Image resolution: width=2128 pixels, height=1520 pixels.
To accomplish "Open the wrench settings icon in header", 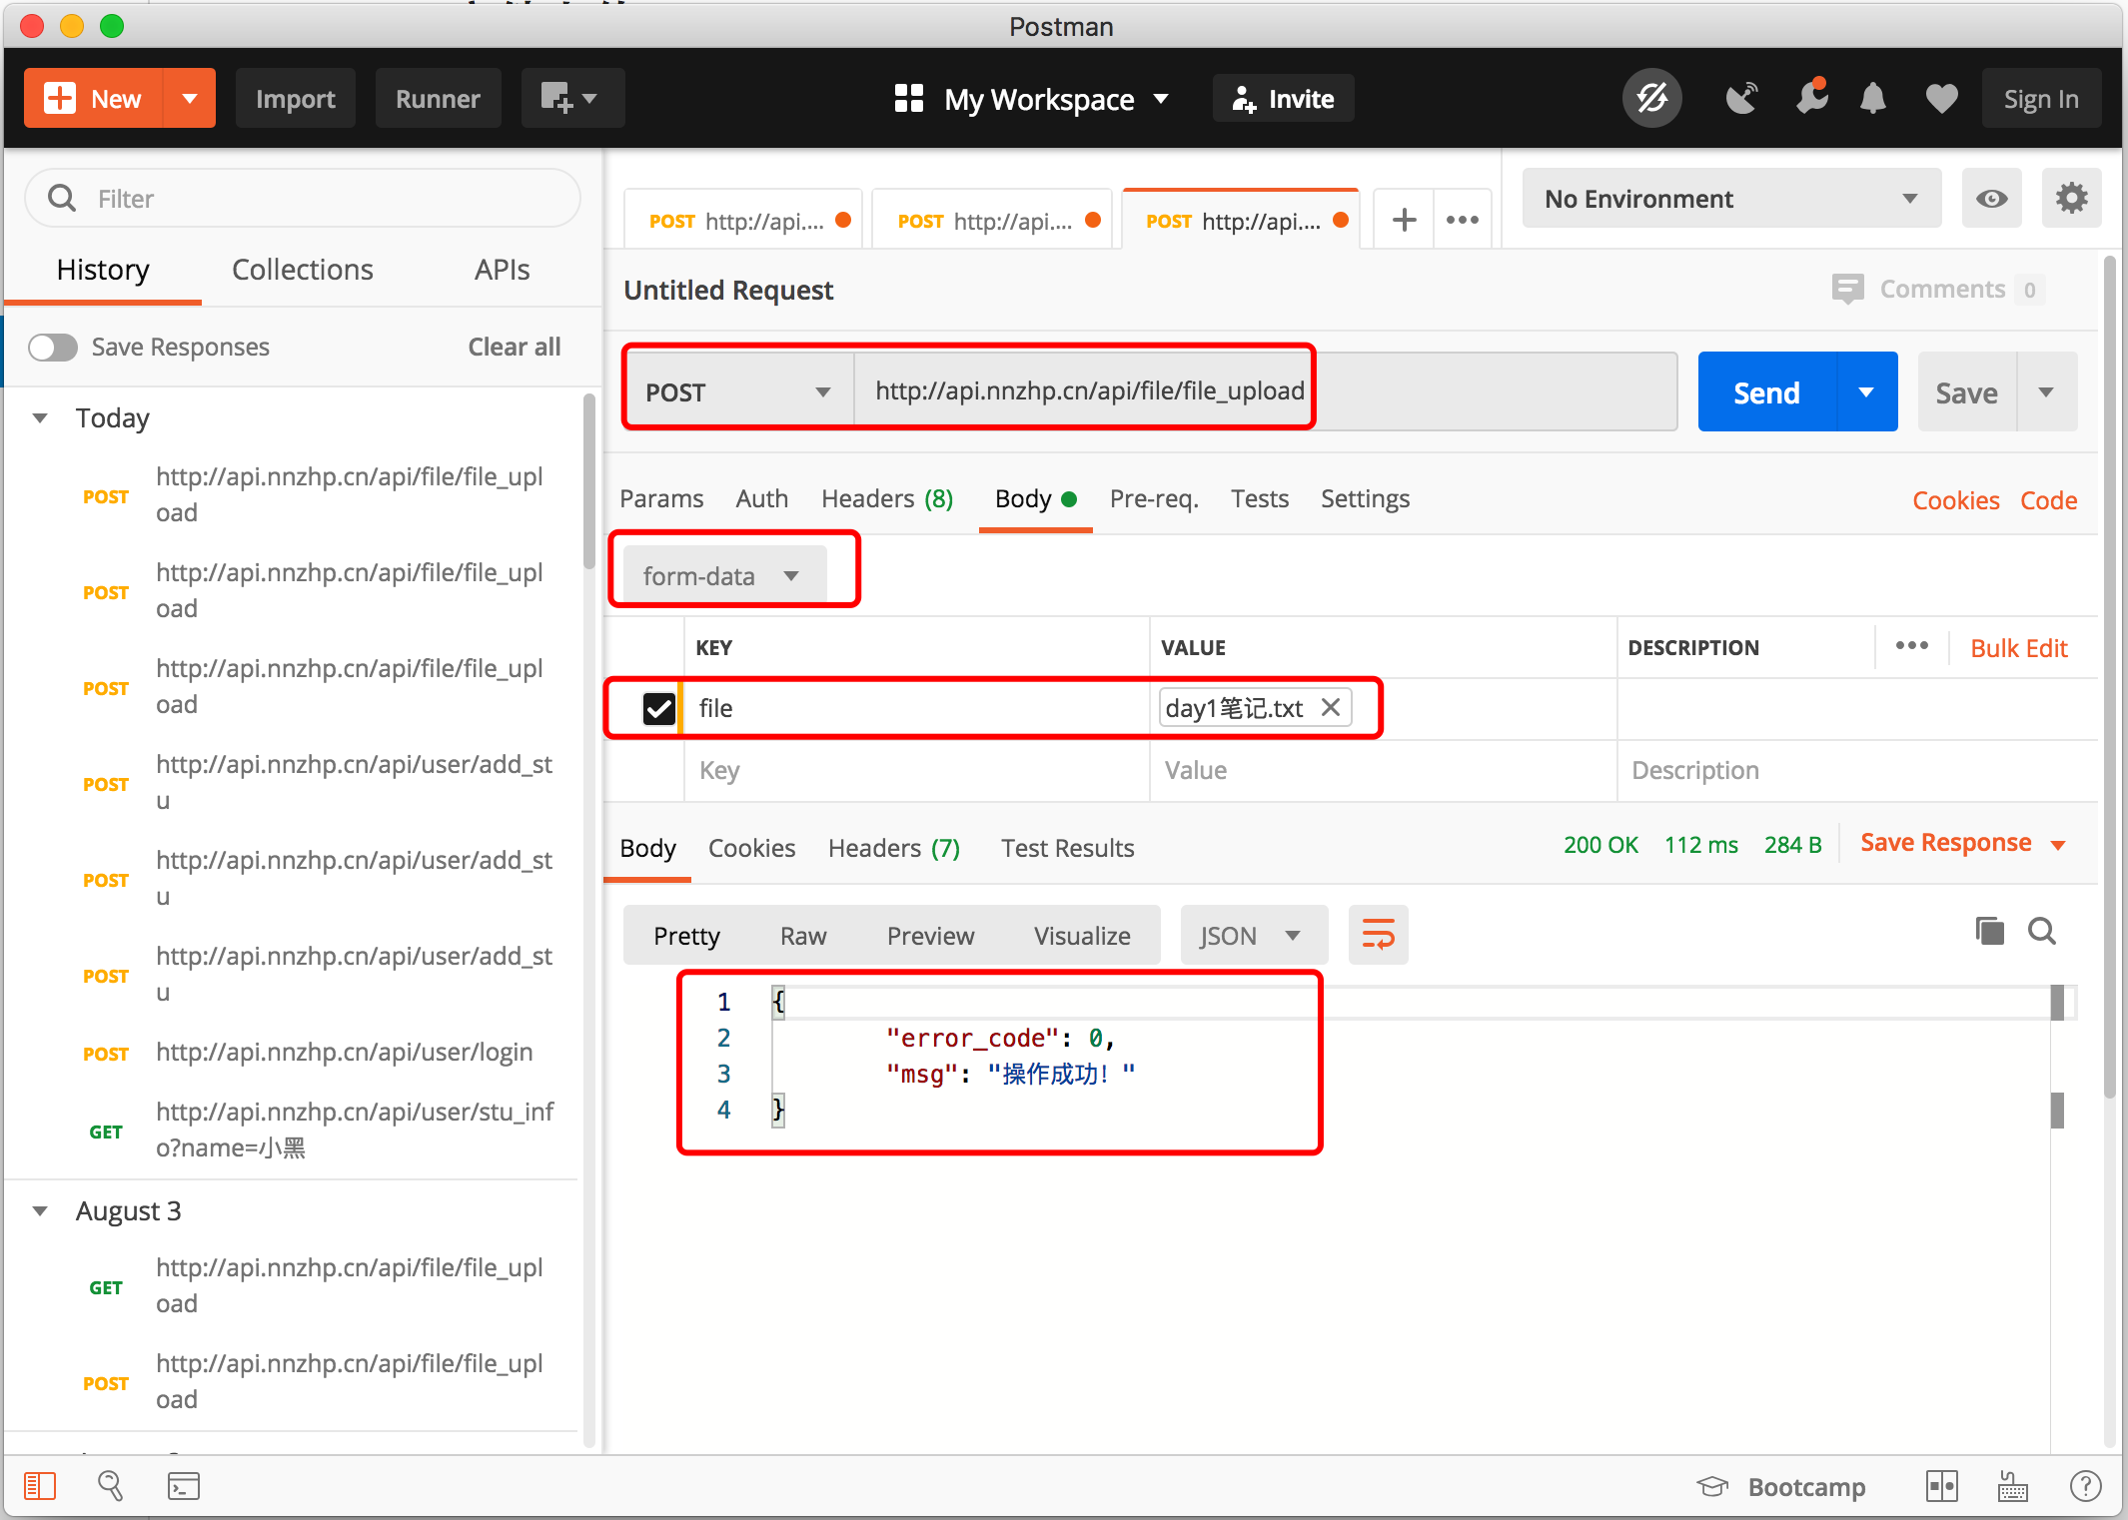I will pos(1810,99).
